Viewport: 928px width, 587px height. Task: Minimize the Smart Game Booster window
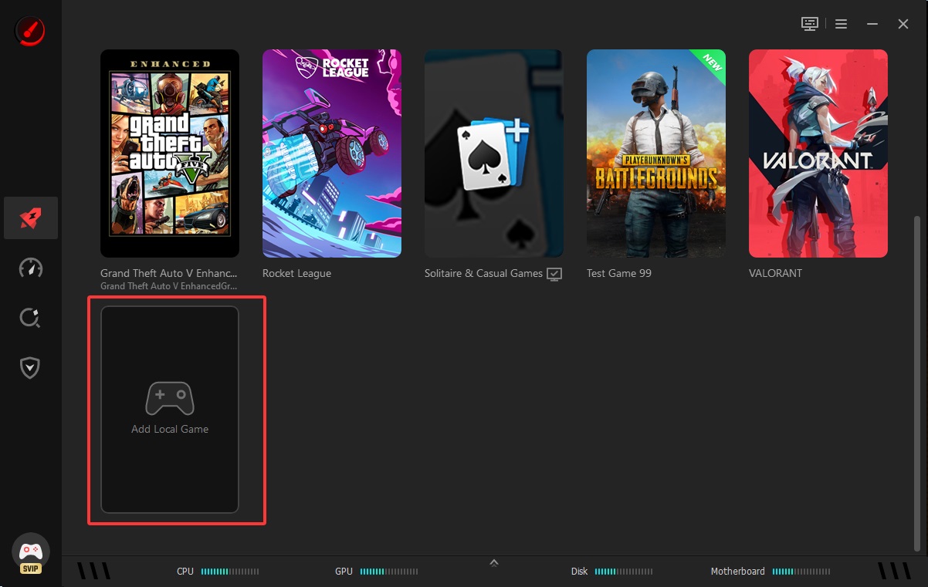pyautogui.click(x=872, y=24)
